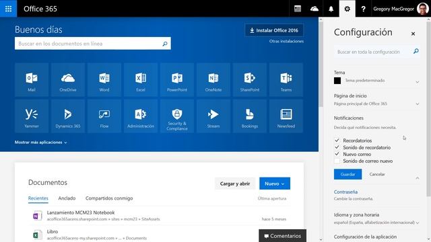The image size is (431, 242).
Task: Open the Contraseña link
Action: point(345,192)
